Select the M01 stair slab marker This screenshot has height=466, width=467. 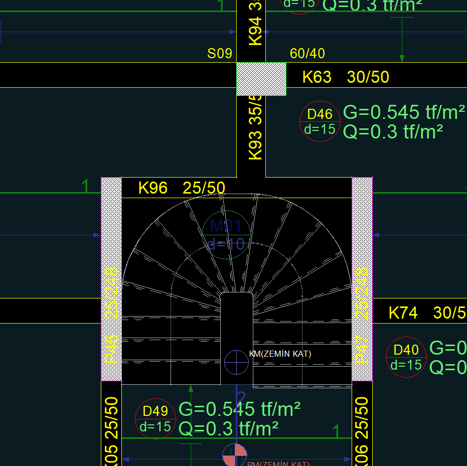coord(226,234)
